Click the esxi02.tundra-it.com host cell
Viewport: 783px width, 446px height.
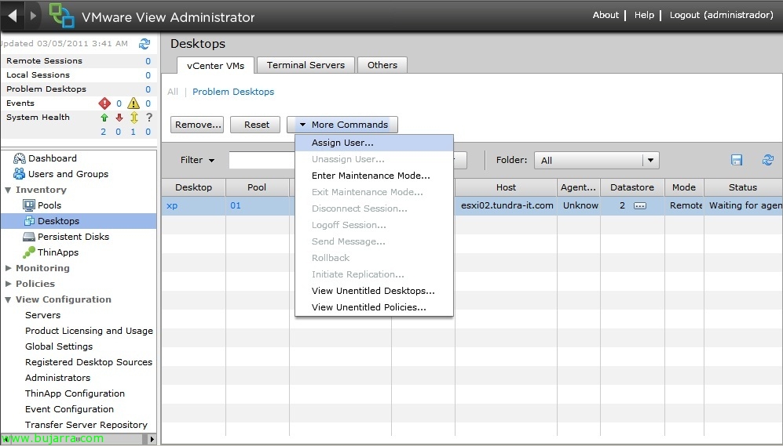(x=507, y=205)
